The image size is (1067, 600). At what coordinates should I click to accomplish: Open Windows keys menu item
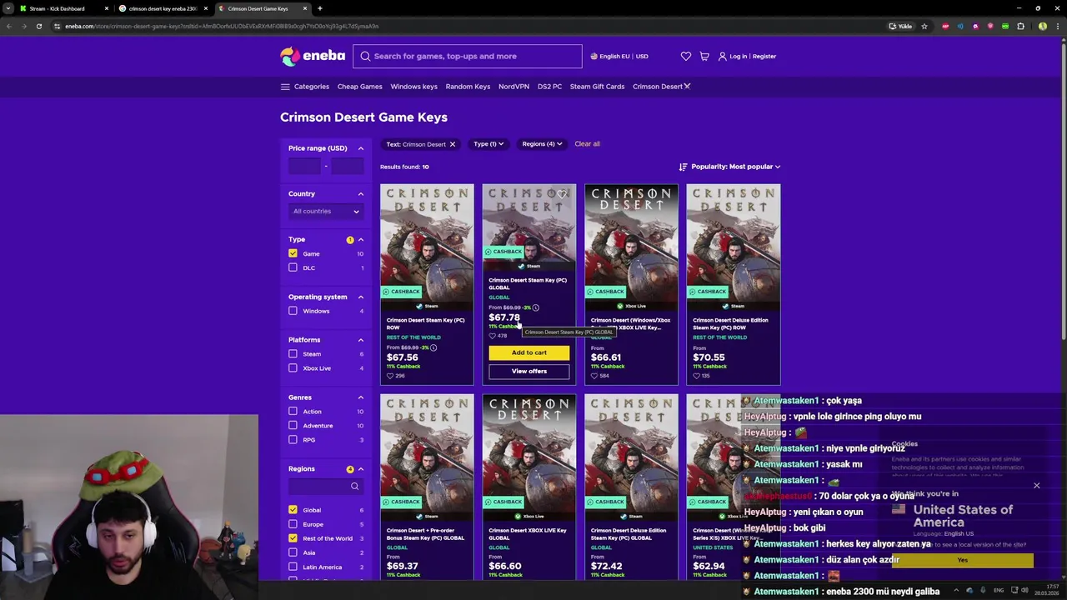click(x=413, y=87)
